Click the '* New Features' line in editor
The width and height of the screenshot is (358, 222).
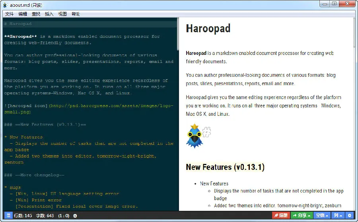point(23,137)
